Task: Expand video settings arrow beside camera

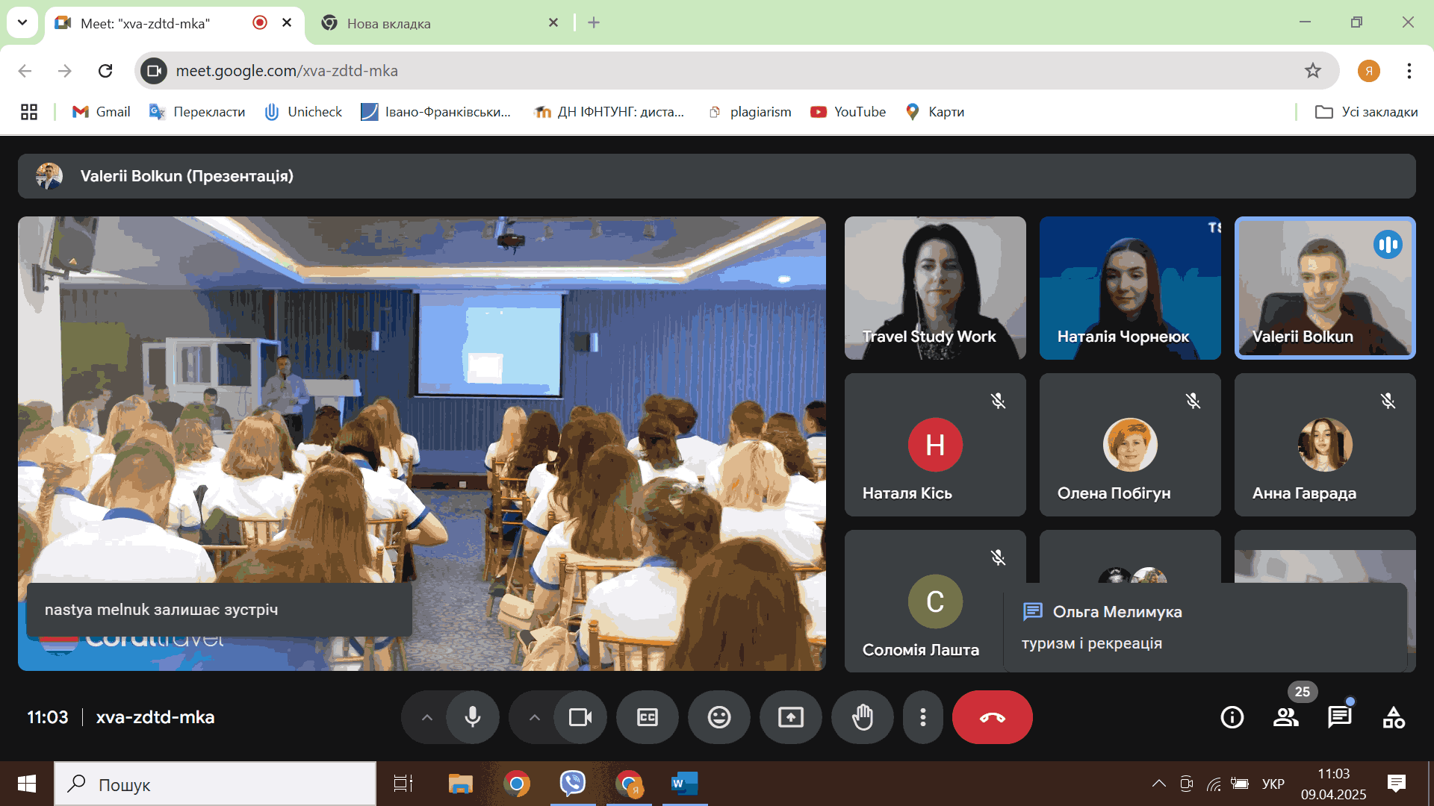Action: click(534, 717)
